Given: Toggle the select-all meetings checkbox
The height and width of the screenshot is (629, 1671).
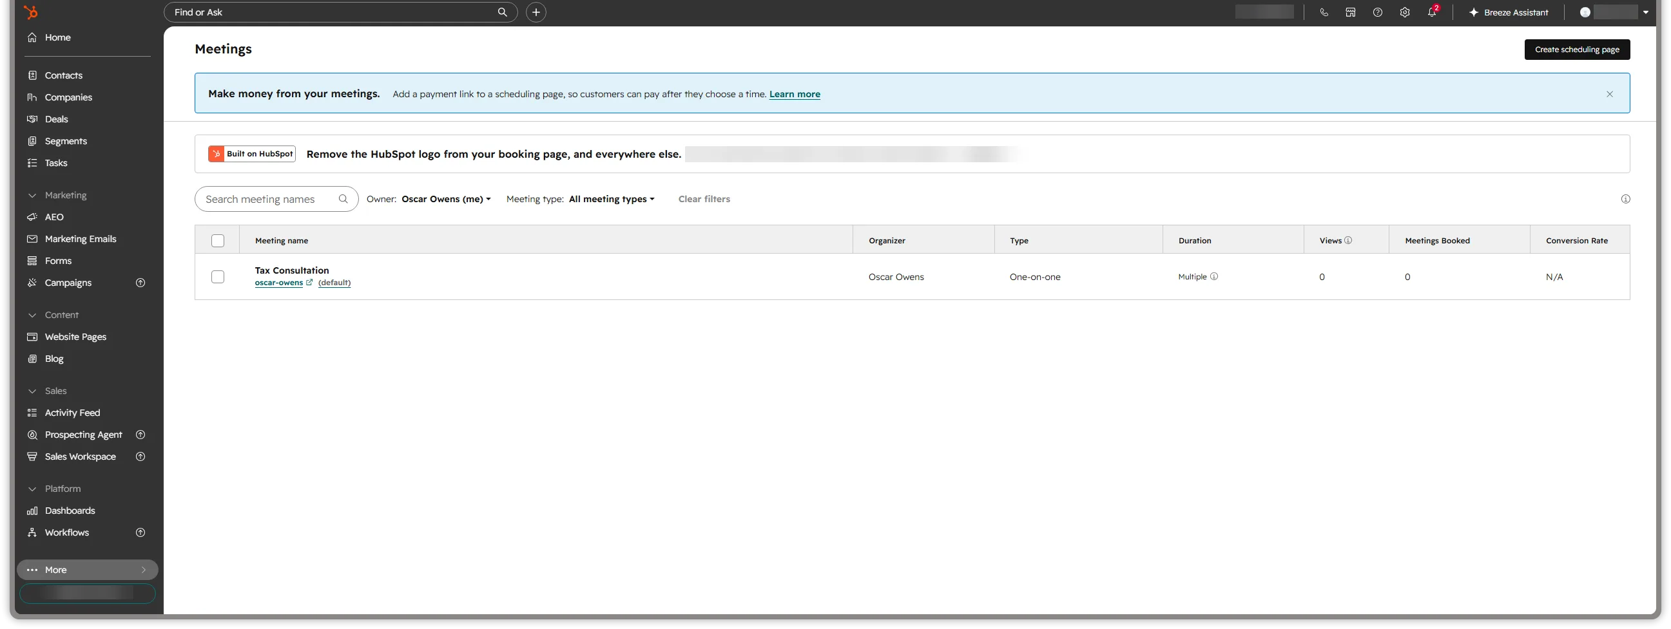Looking at the screenshot, I should 218,241.
